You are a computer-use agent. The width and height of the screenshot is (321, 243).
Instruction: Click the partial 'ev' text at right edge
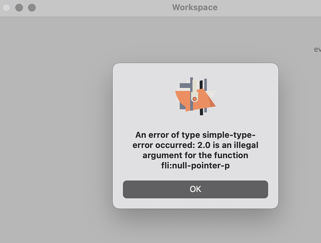click(317, 50)
